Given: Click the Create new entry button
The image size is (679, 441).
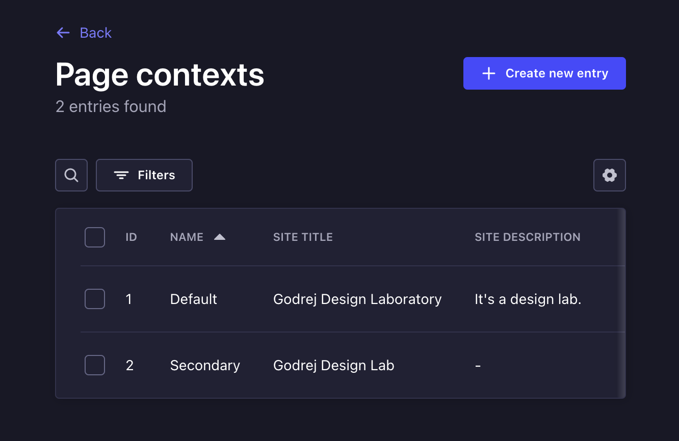Looking at the screenshot, I should point(544,73).
